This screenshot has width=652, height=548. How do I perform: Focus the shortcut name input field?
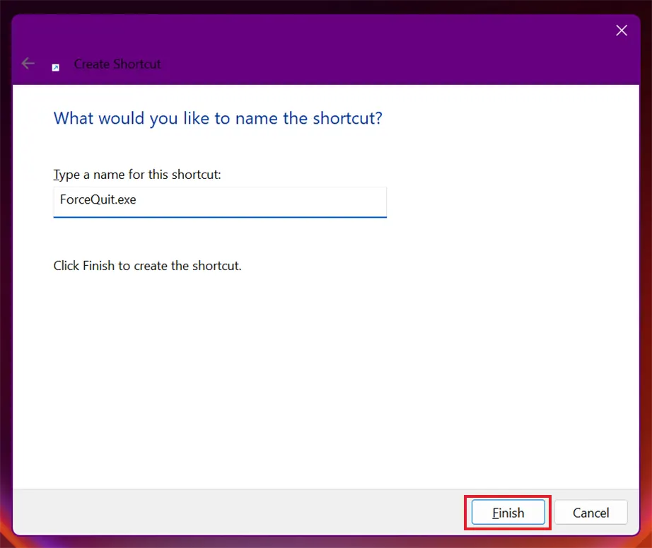[x=220, y=202]
